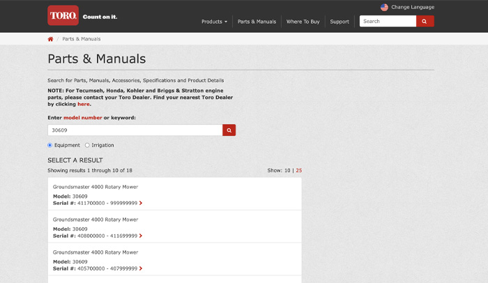This screenshot has height=283, width=488.
Task: Click the US flag language icon
Action: pyautogui.click(x=384, y=7)
